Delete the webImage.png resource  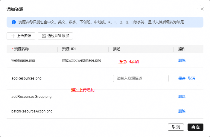pos(182,60)
